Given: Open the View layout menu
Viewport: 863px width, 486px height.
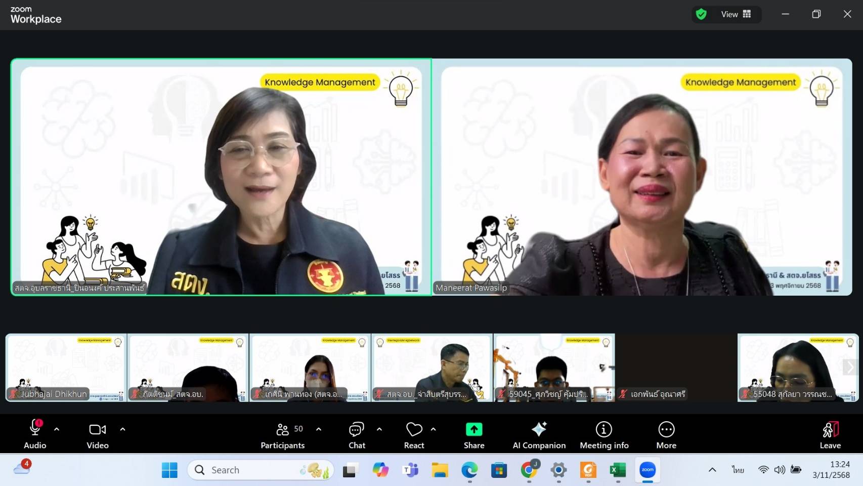Looking at the screenshot, I should coord(736,14).
